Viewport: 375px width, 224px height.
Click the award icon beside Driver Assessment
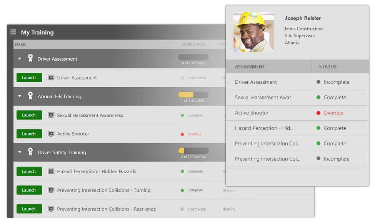click(x=30, y=59)
